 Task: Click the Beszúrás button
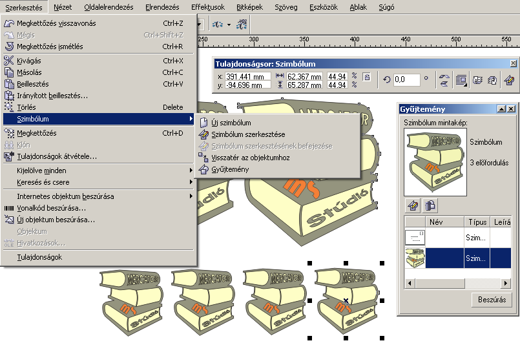coord(492,300)
